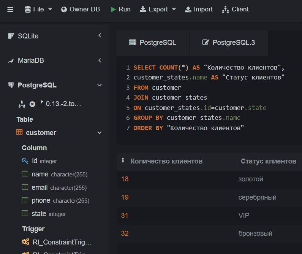Screen dimensions: 302x254
Task: Open the results column options dots
Action: pyautogui.click(x=123, y=160)
